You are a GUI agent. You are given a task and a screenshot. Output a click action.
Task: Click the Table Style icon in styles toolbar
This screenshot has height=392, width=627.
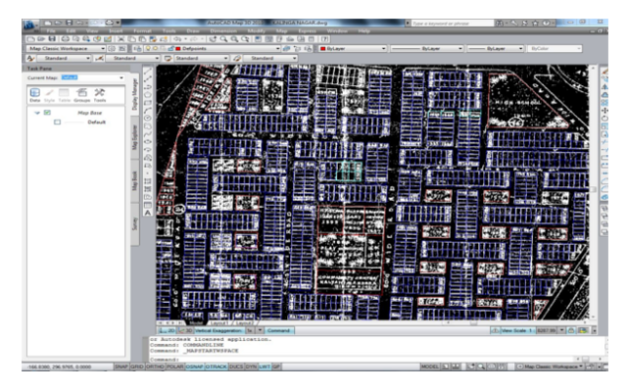click(x=168, y=58)
